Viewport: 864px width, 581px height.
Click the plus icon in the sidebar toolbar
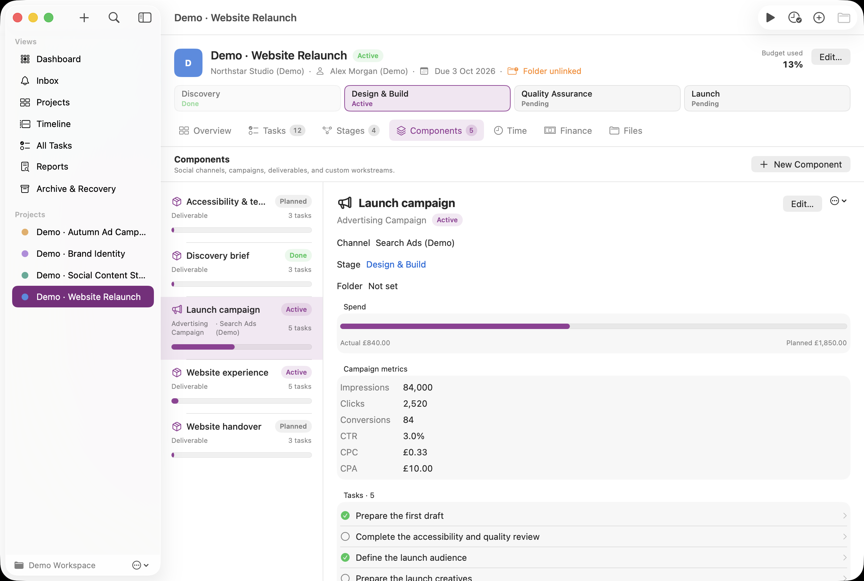coord(84,18)
